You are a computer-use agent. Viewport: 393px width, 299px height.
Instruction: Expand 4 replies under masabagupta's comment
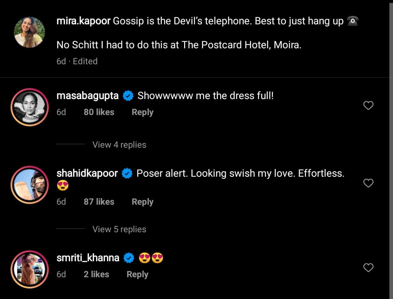click(119, 145)
